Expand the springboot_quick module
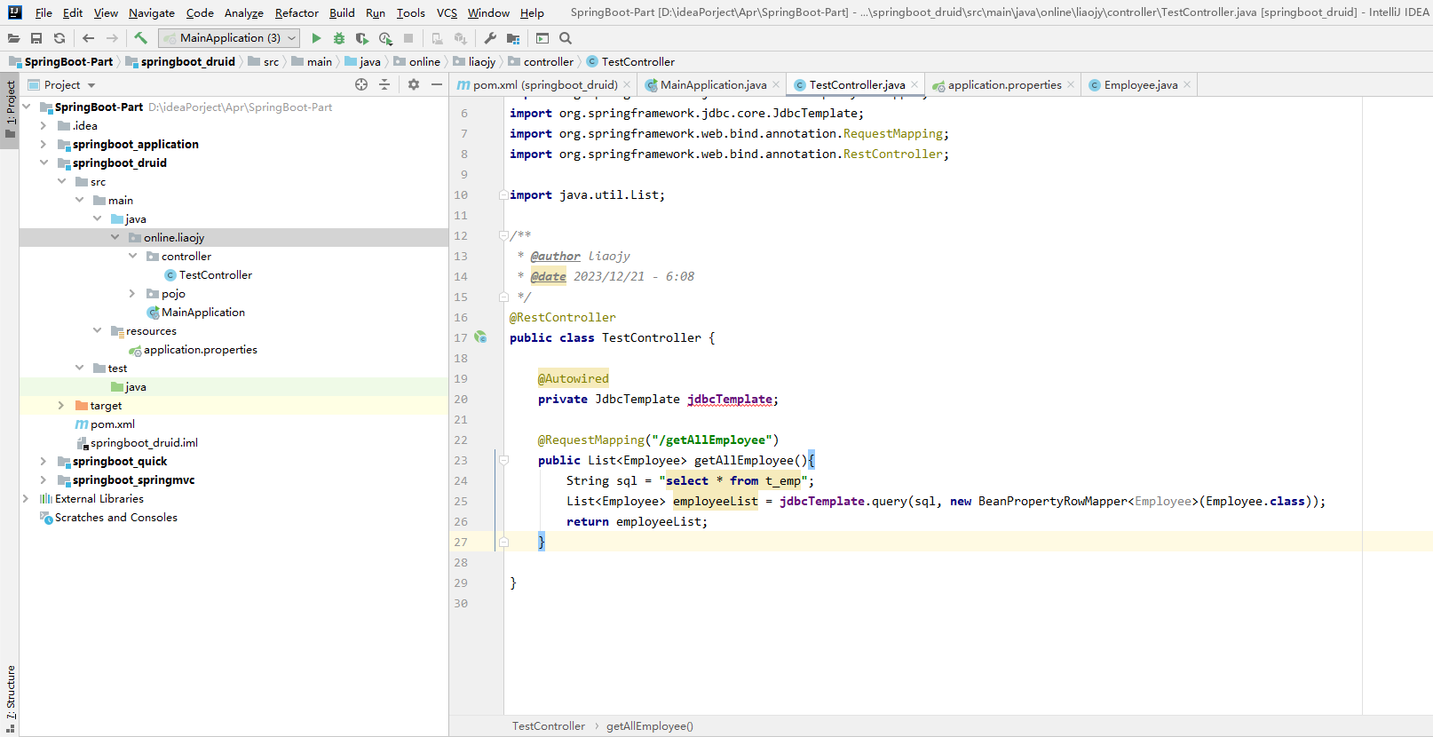 (x=44, y=461)
